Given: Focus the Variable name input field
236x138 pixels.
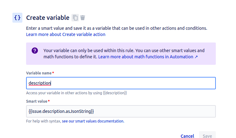Looking at the screenshot, I should (x=121, y=83).
